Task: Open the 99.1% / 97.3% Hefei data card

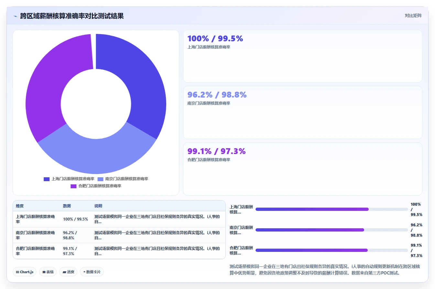Action: coord(303,169)
